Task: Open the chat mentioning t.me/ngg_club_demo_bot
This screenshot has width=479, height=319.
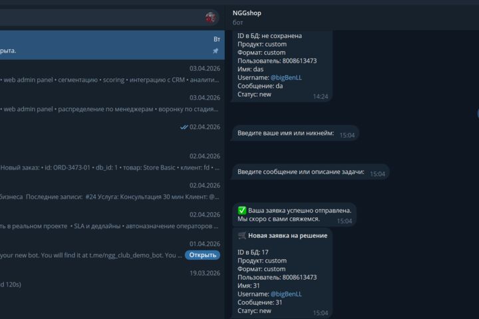Action: click(112, 250)
